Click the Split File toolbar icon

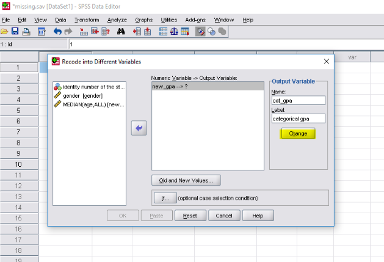pyautogui.click(x=163, y=32)
